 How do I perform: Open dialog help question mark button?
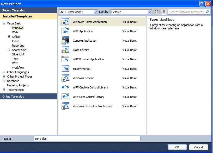coord(202,4)
